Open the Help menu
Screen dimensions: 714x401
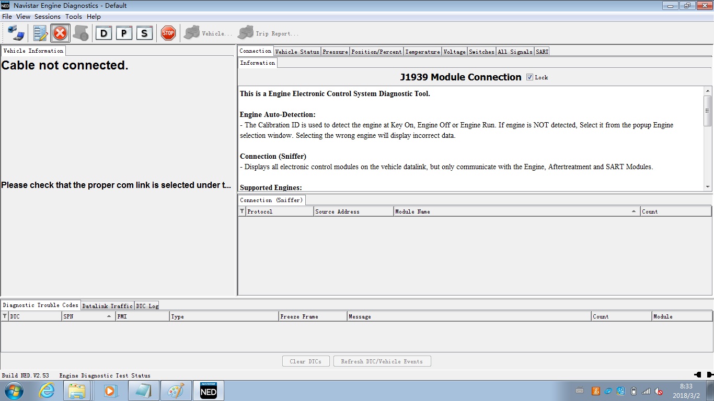94,17
